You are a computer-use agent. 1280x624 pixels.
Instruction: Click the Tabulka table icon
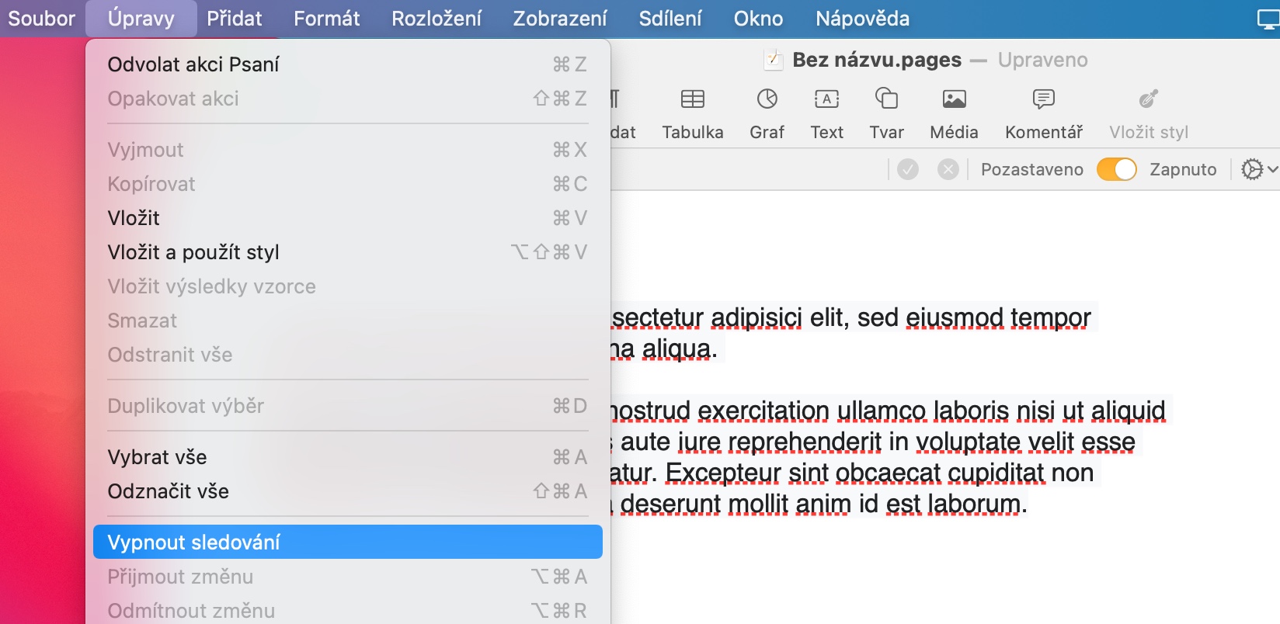(692, 99)
